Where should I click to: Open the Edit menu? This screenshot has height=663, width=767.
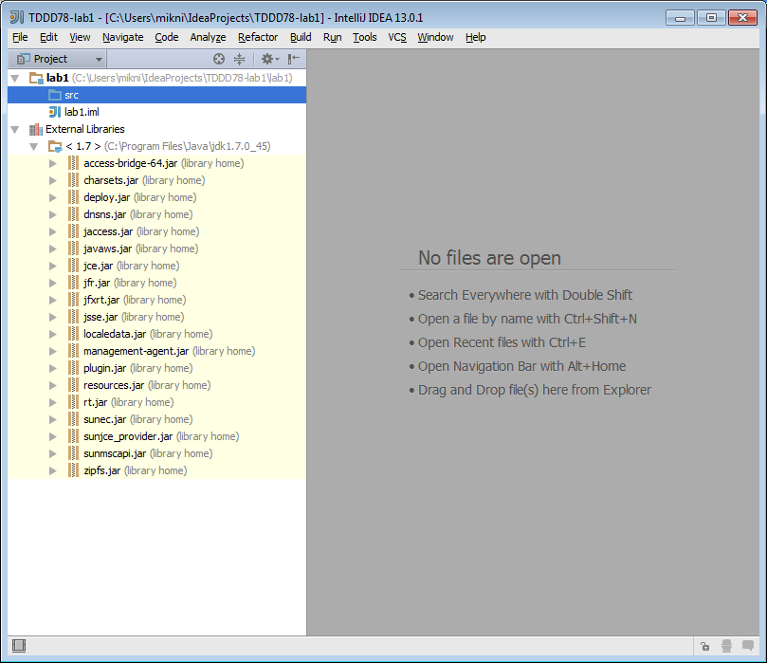click(48, 37)
